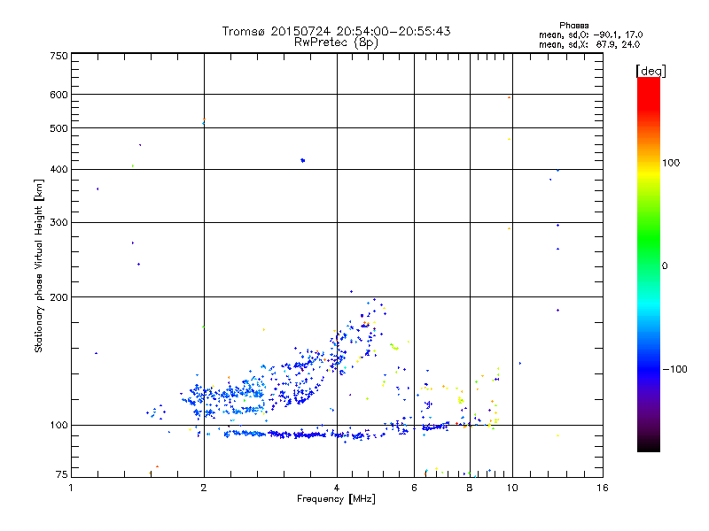Viewport: 709px width, 531px height.
Task: Click y-axis tick label '600'
Action: click(x=58, y=95)
